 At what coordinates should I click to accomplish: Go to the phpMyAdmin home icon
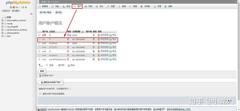click(x=10, y=7)
